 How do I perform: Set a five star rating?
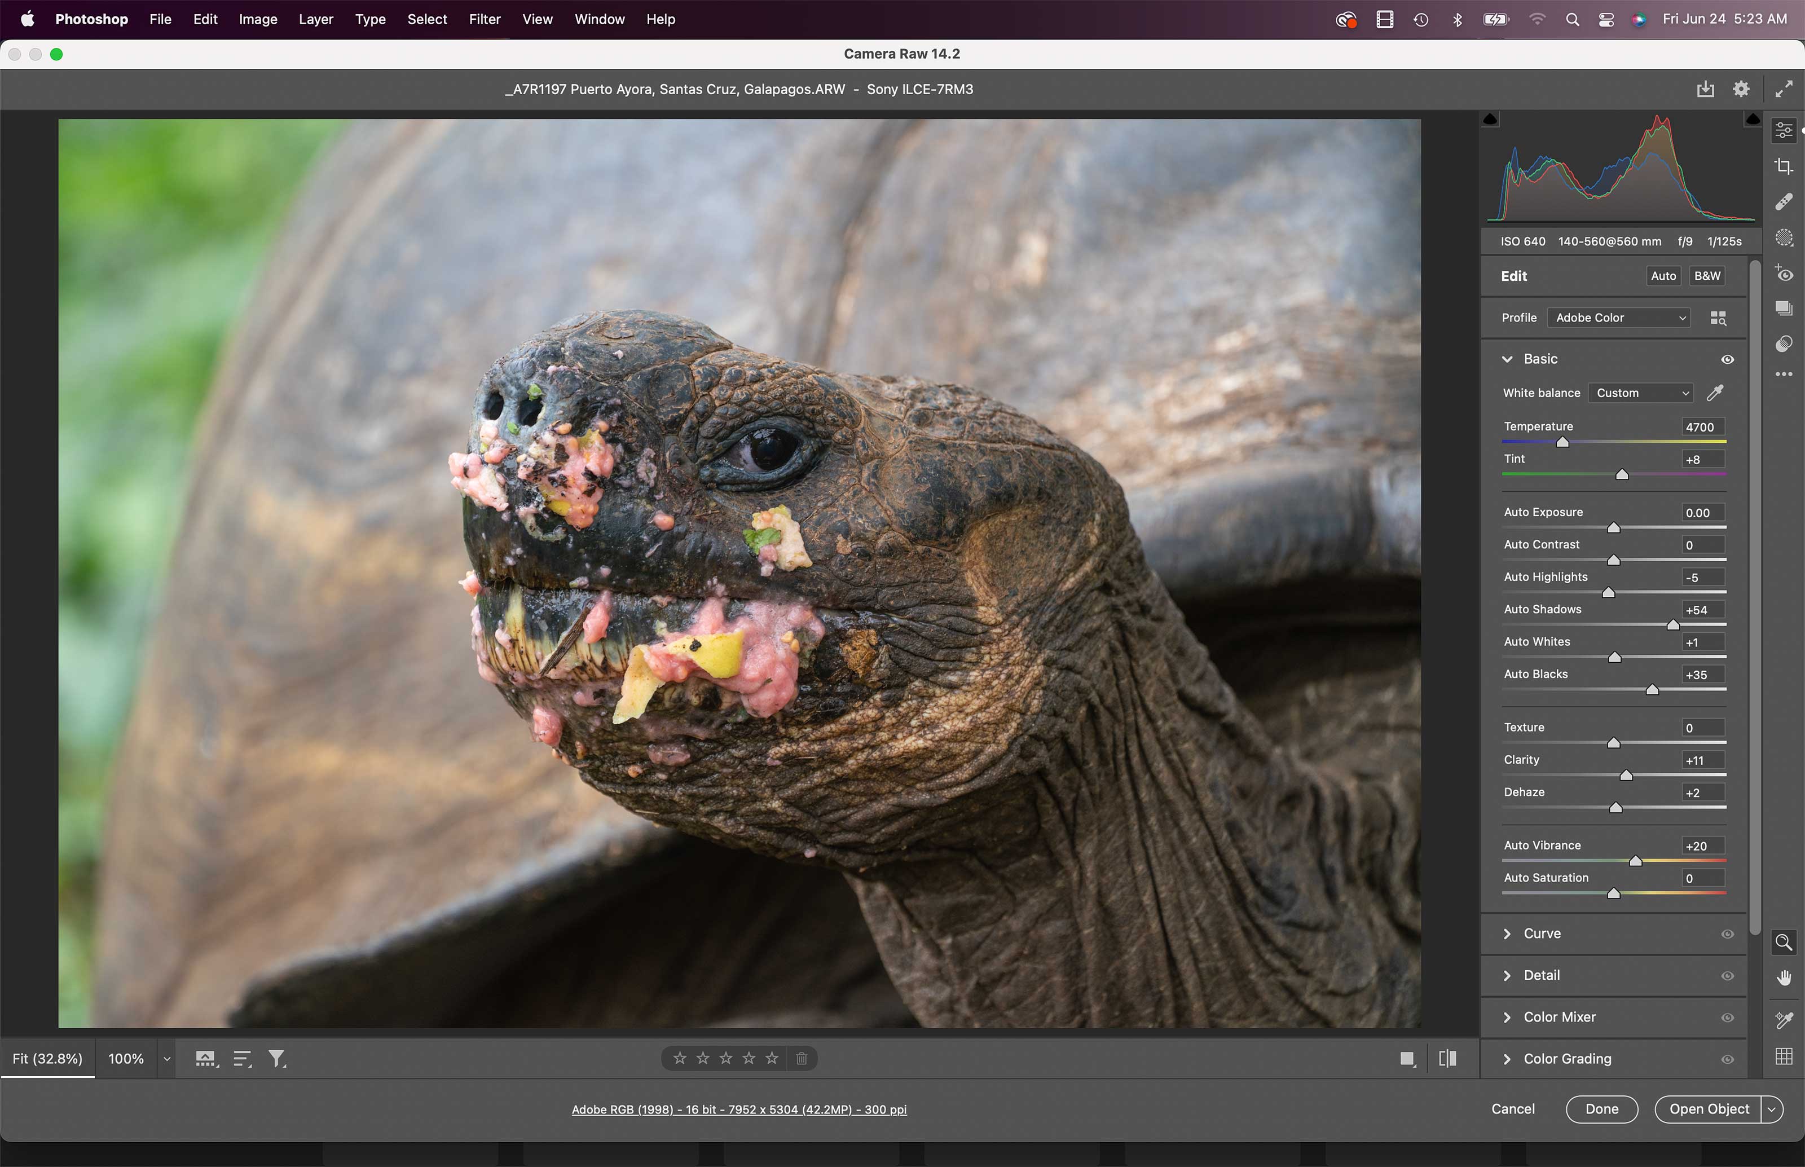[772, 1058]
